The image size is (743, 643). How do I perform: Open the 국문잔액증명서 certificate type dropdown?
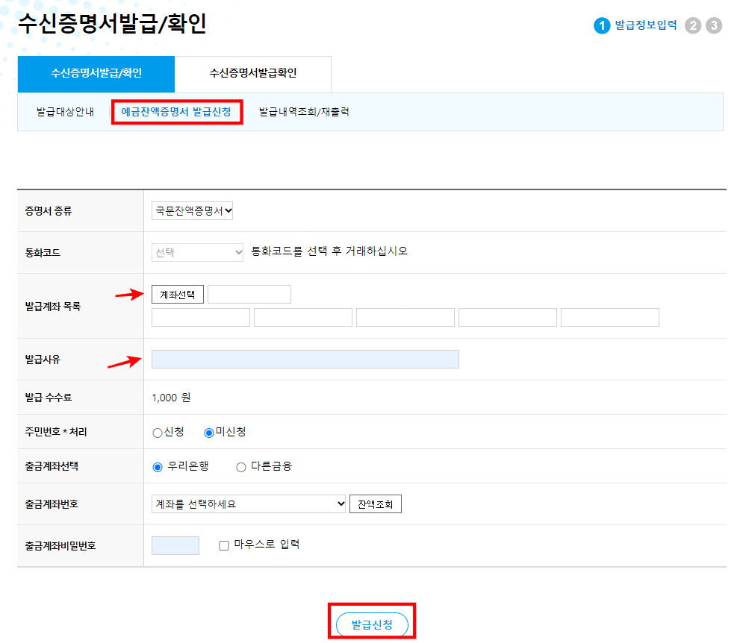click(x=192, y=210)
